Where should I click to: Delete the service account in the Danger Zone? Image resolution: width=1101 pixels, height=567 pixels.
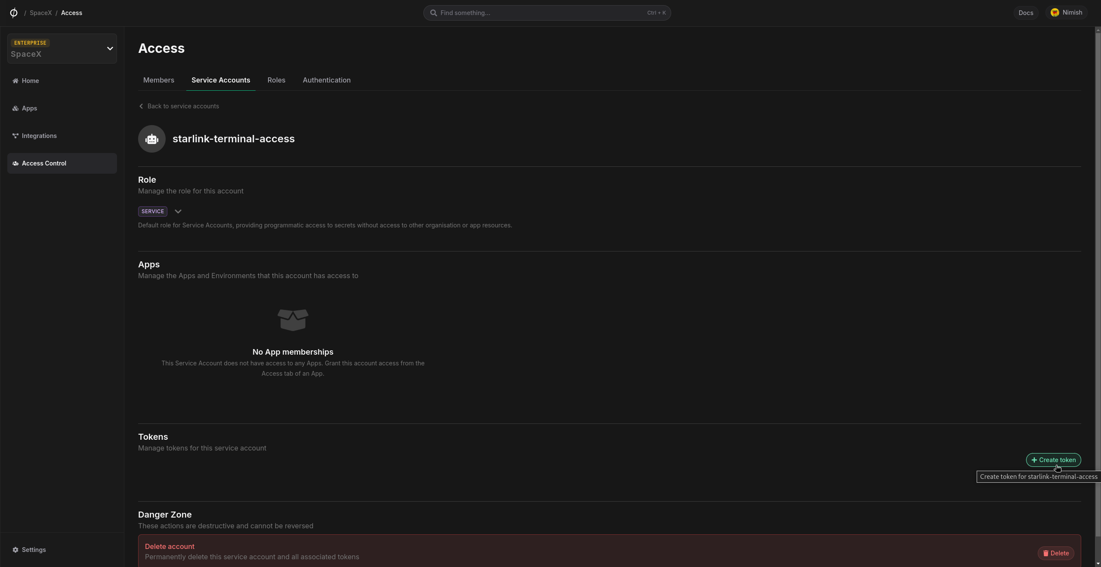tap(1056, 553)
